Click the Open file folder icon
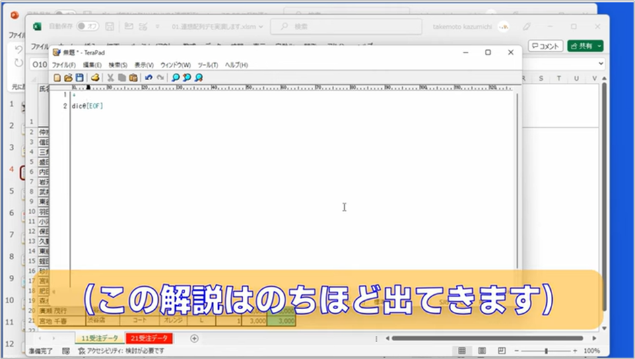 (x=68, y=77)
